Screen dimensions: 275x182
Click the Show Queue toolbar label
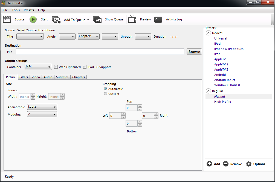[114, 19]
